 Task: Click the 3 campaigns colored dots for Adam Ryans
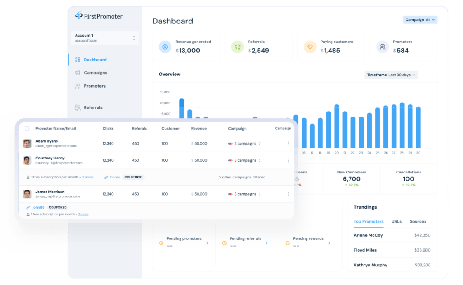coord(230,144)
